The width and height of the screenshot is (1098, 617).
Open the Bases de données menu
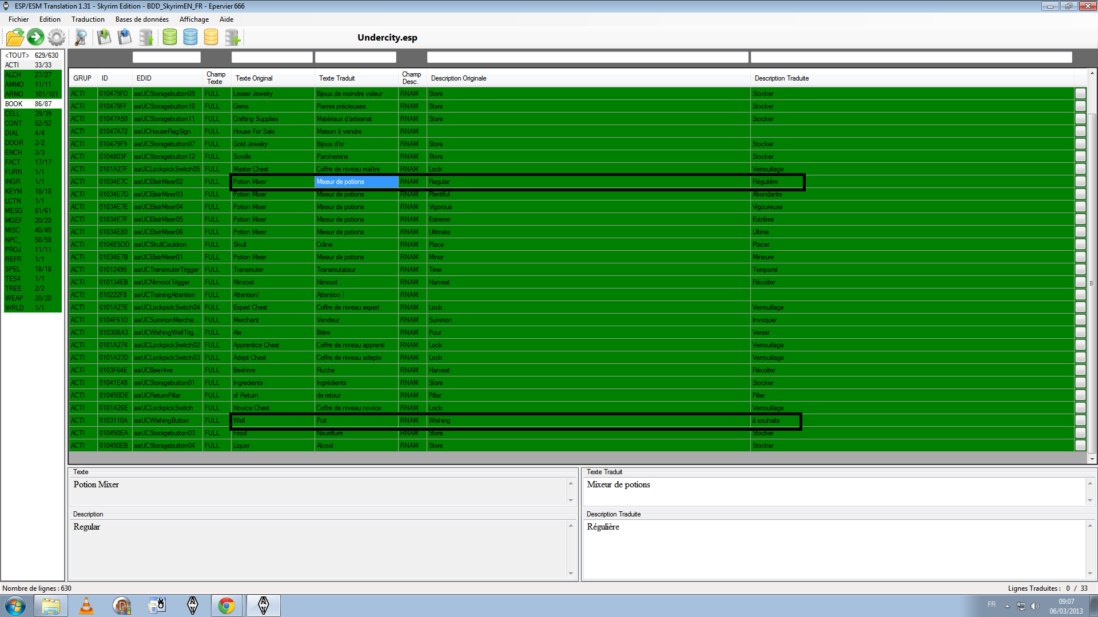pos(142,19)
